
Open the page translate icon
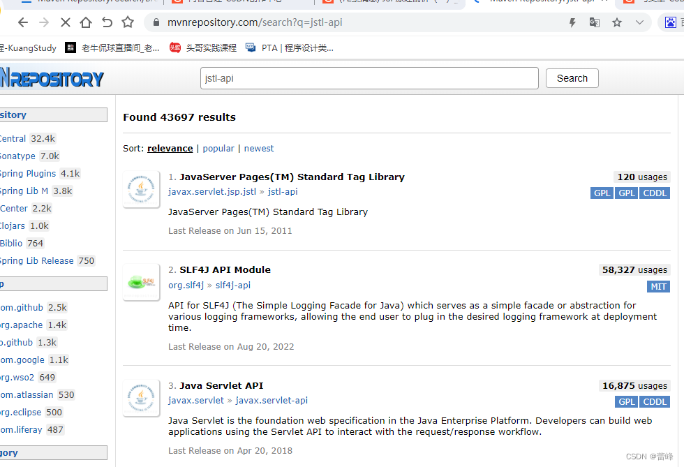[x=594, y=22]
